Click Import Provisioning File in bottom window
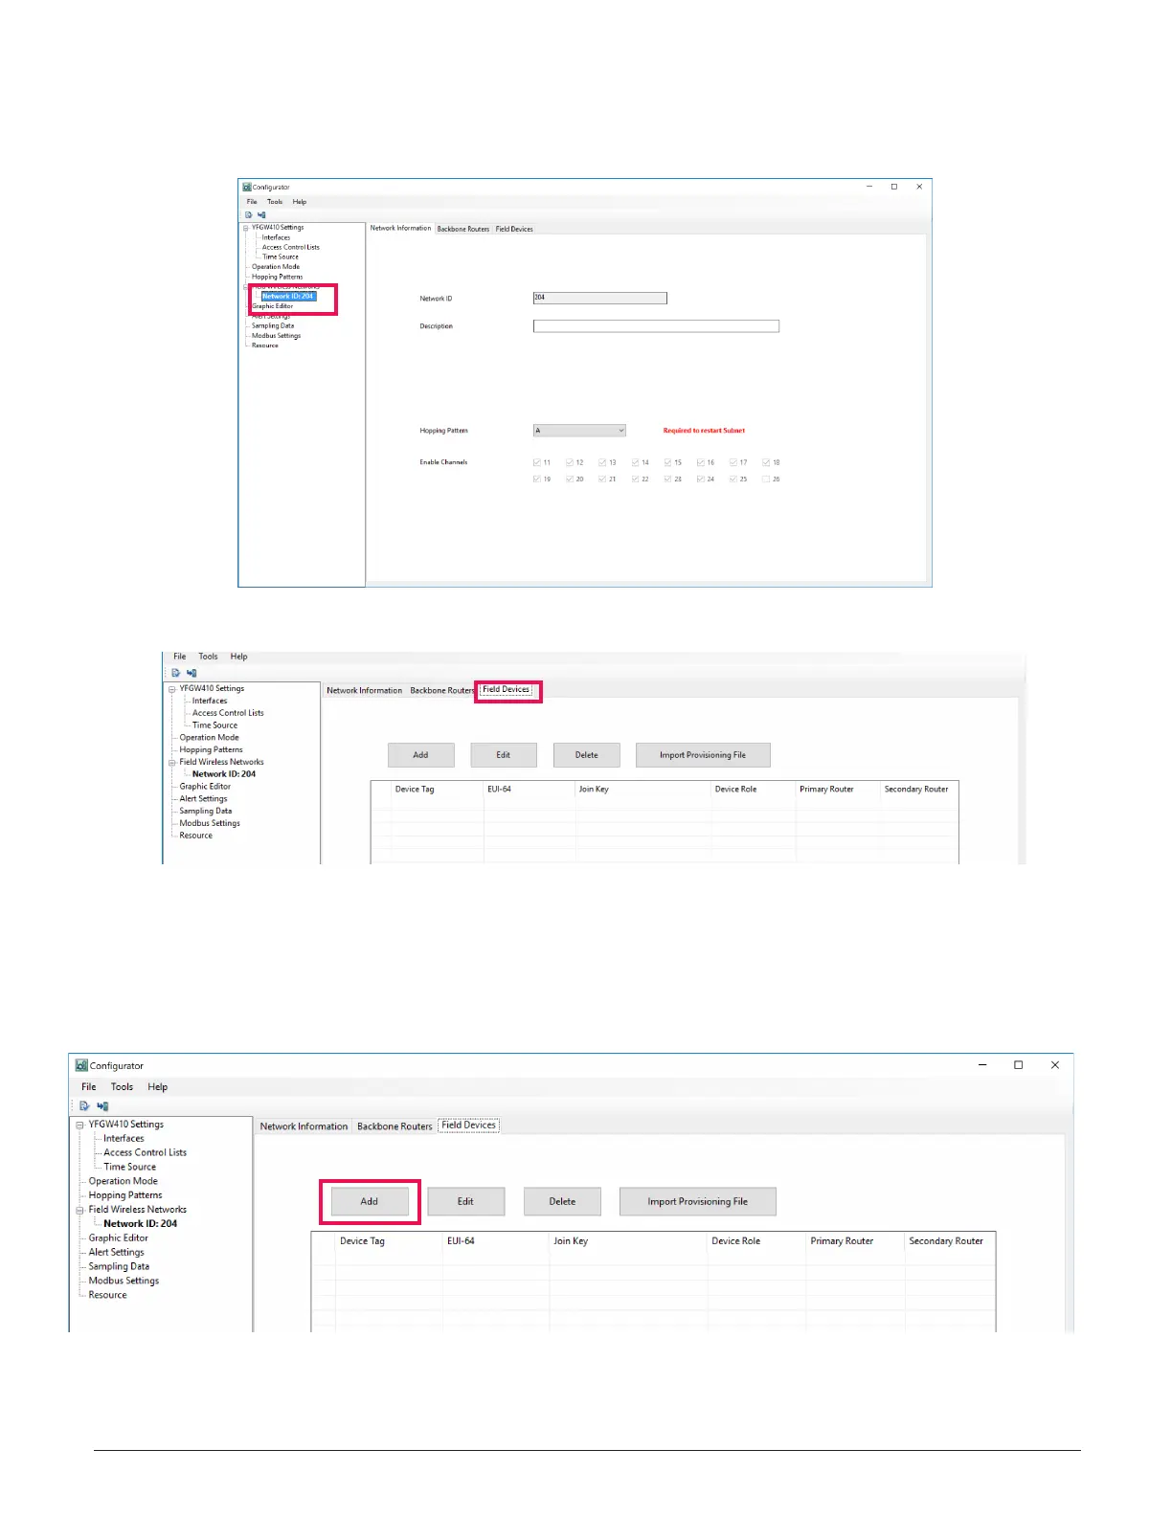This screenshot has width=1172, height=1516. 698,1202
